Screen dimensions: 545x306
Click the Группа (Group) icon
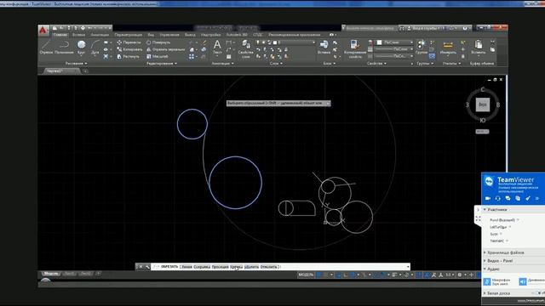[422, 48]
